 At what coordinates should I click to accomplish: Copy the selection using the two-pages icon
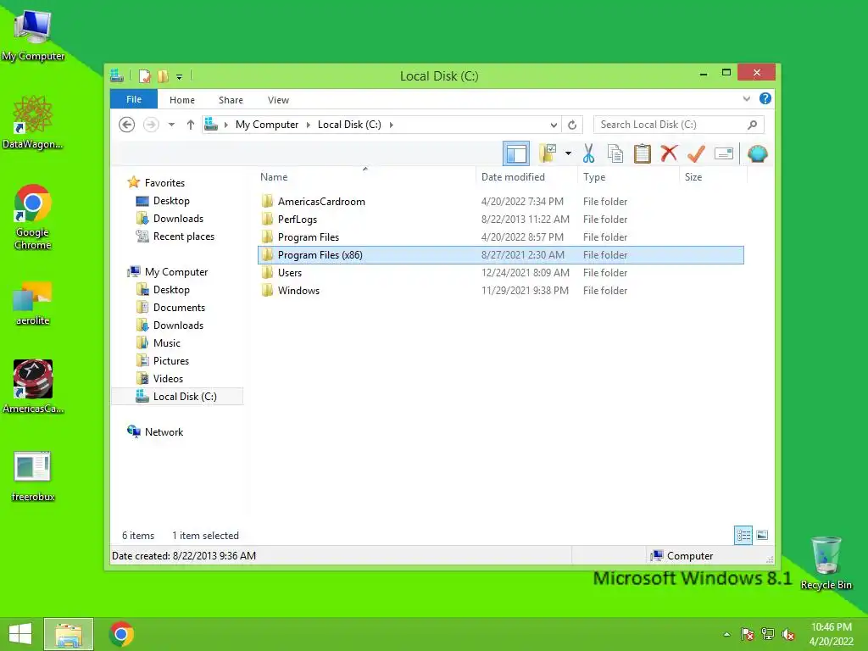click(615, 153)
